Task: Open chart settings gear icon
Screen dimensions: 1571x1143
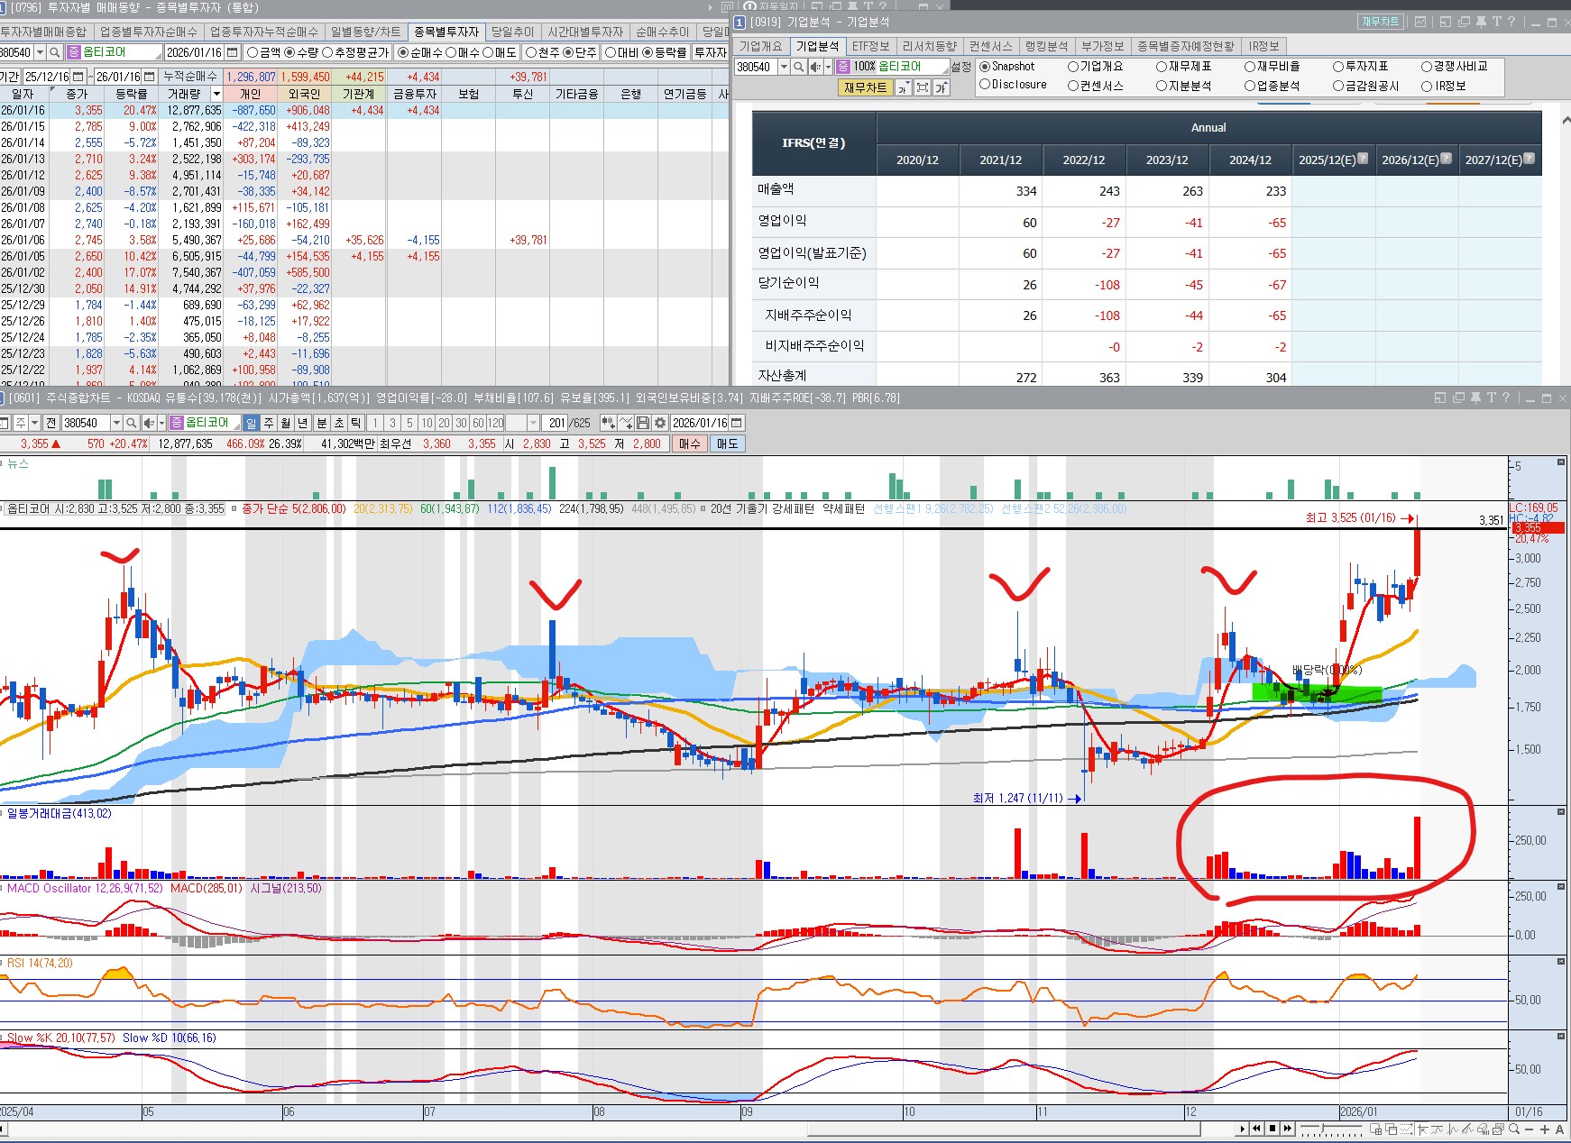Action: pos(660,423)
